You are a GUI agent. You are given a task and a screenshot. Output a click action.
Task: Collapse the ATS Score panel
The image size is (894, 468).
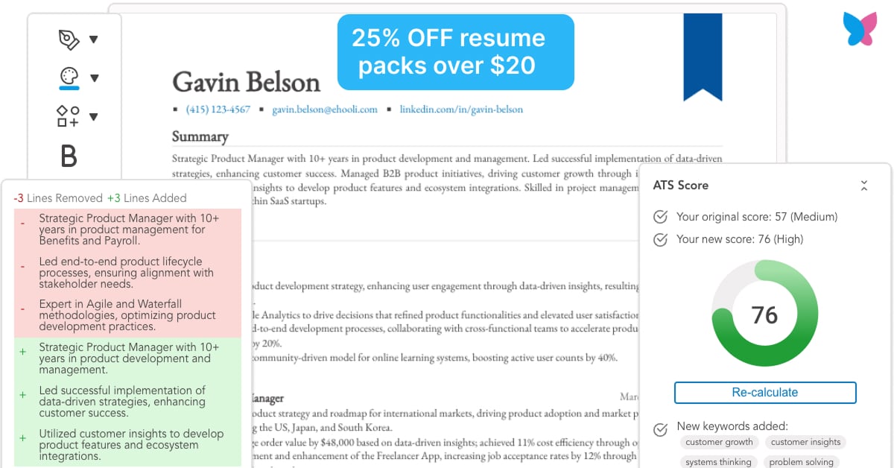coord(864,185)
